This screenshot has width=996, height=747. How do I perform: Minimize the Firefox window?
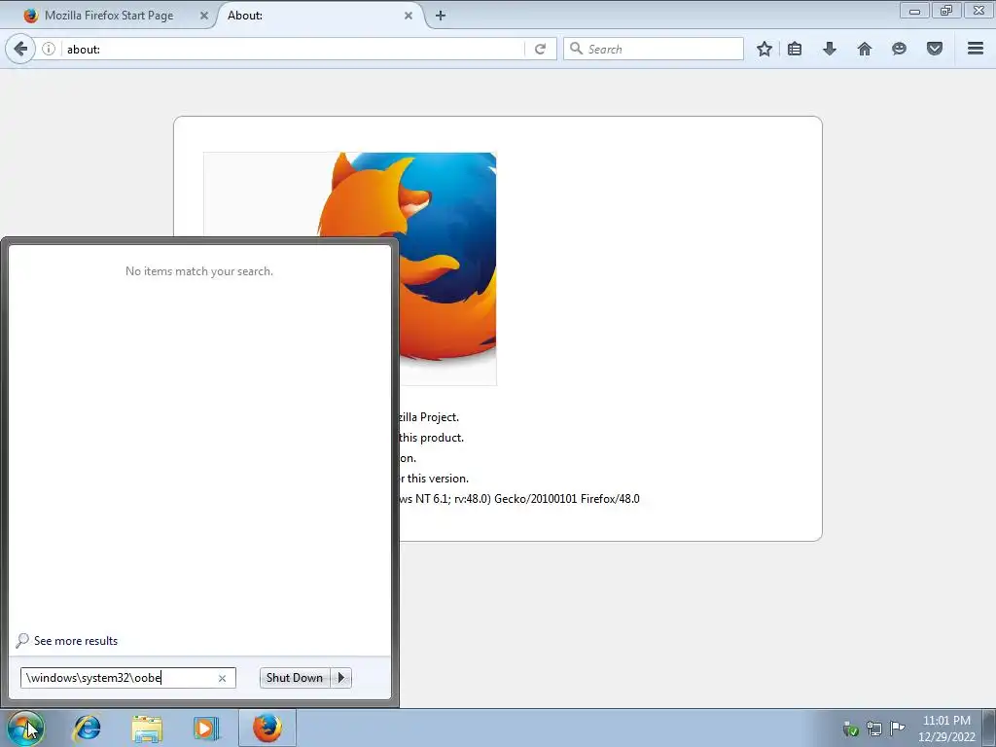(x=914, y=10)
